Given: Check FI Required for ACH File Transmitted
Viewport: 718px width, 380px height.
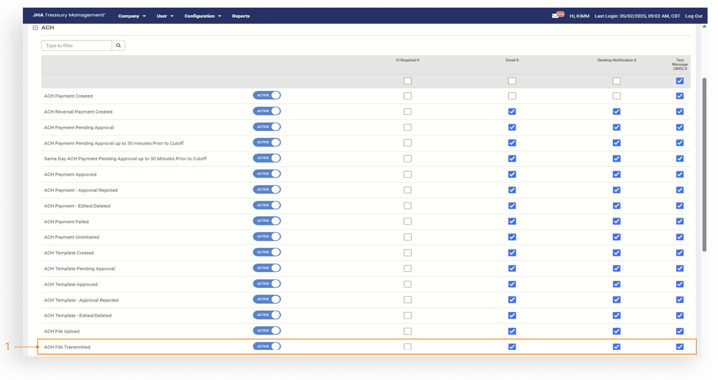Looking at the screenshot, I should click(x=408, y=347).
